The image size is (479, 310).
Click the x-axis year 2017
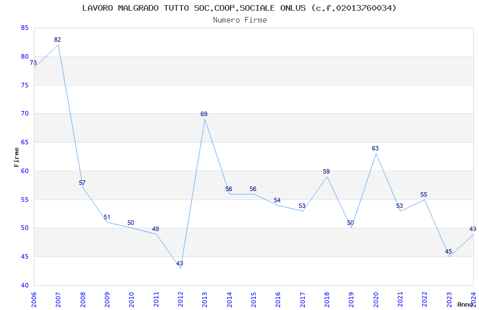[x=303, y=299]
